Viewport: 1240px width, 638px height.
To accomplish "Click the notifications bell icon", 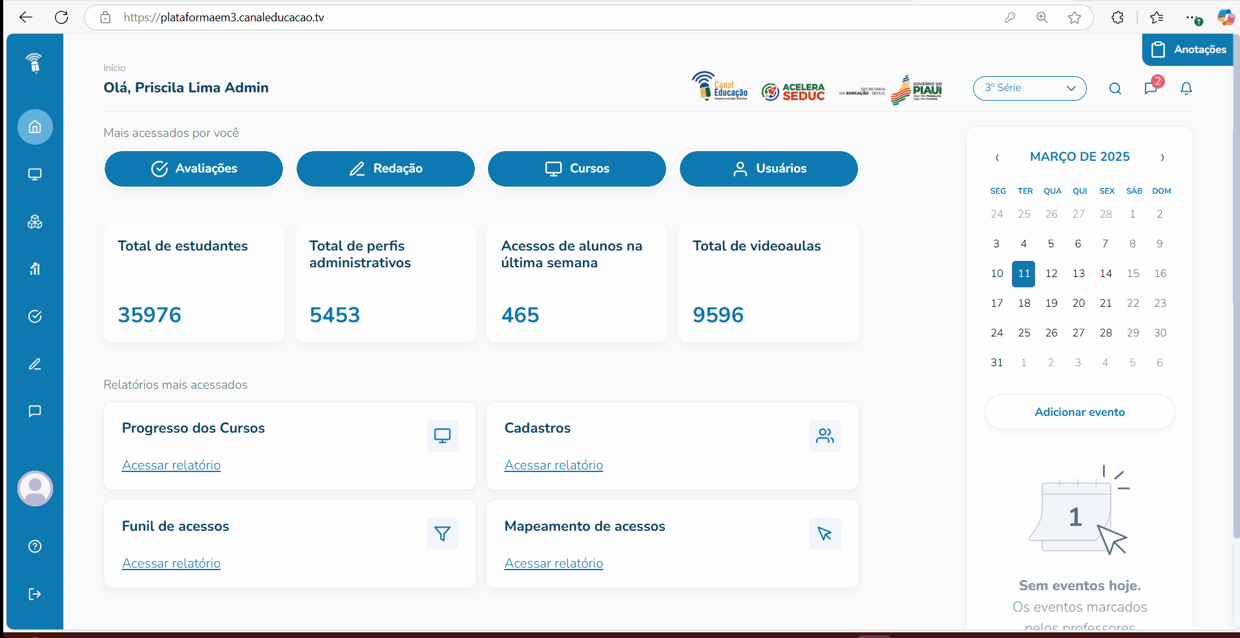I will click(x=1186, y=88).
